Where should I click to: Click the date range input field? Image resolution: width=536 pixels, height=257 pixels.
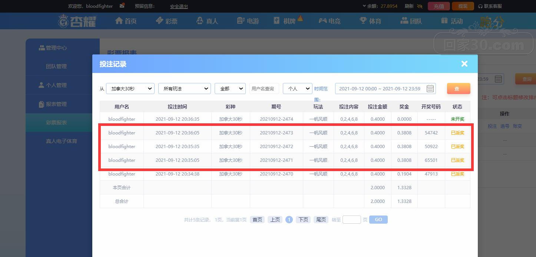pos(386,89)
